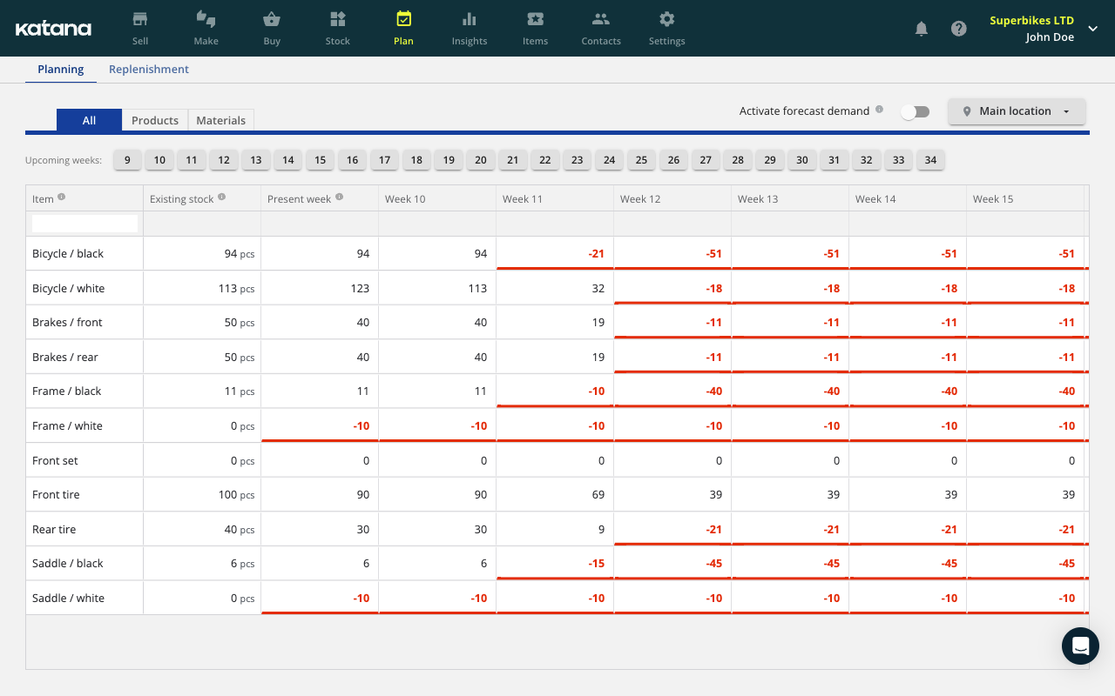Go to the Make section icon
1115x696 pixels.
(206, 19)
